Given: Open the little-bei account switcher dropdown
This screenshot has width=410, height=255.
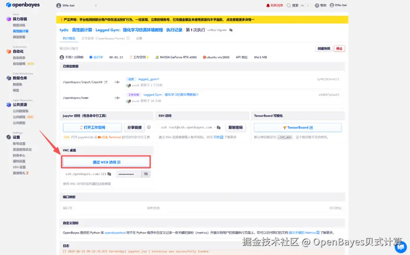Looking at the screenshot, I should coord(77,6).
